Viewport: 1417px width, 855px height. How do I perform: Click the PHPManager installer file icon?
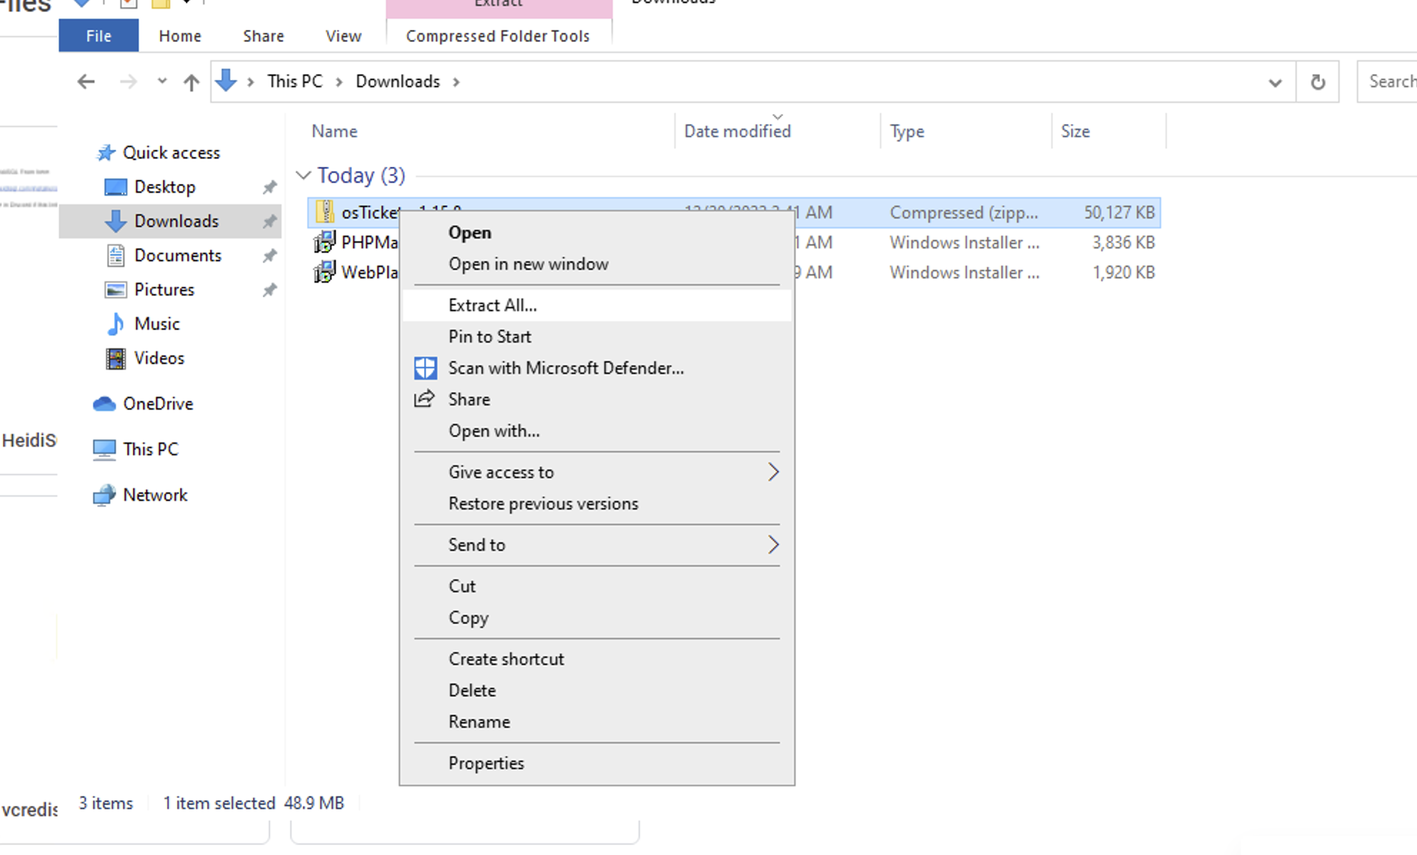pyautogui.click(x=324, y=243)
